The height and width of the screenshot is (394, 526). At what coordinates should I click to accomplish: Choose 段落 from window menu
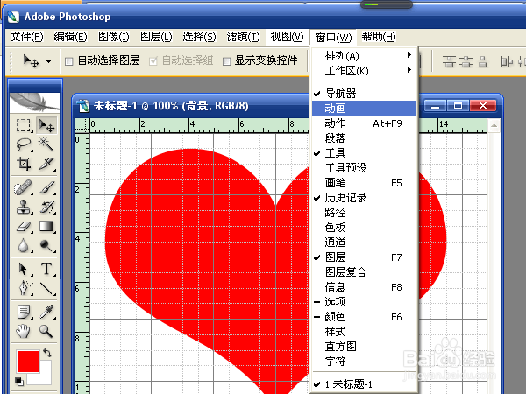365,138
